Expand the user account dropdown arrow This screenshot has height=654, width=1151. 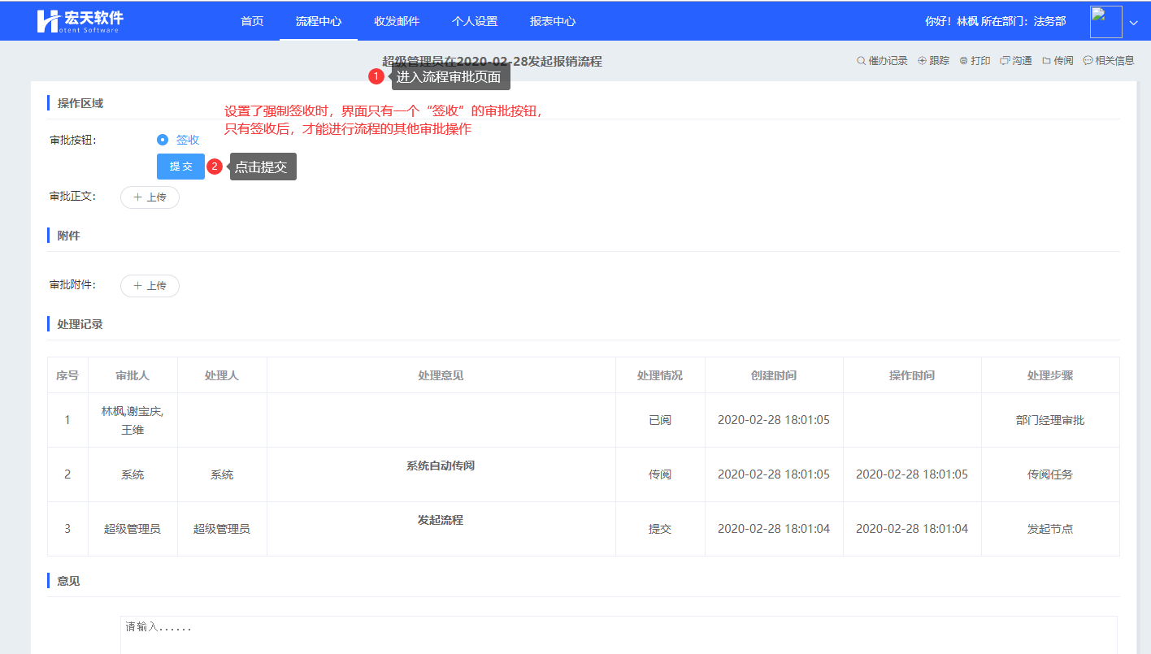pyautogui.click(x=1134, y=23)
